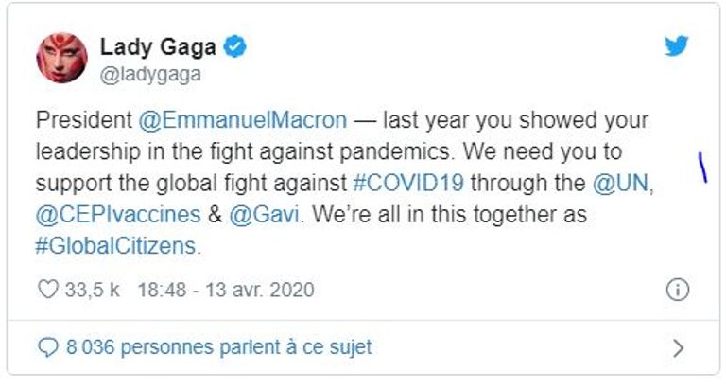The width and height of the screenshot is (726, 389).
Task: Expand the conversation with the right chevron
Action: coord(677,348)
